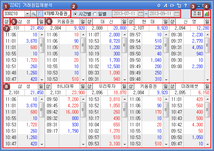The height and width of the screenshot is (151, 214).
Task: Click the 상 tab beside 현대 column
Action: click(x=131, y=22)
